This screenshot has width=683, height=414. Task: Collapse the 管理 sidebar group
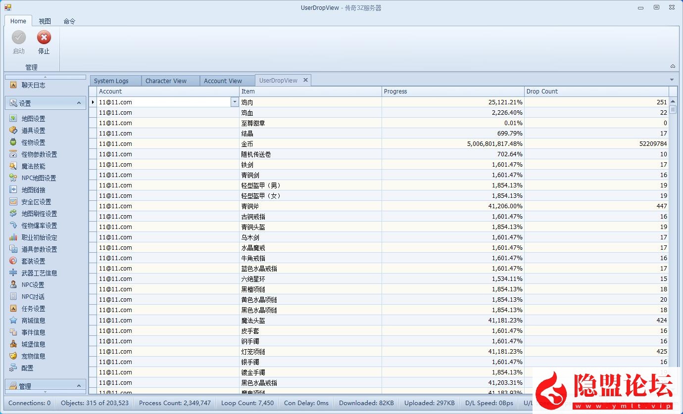click(x=79, y=386)
